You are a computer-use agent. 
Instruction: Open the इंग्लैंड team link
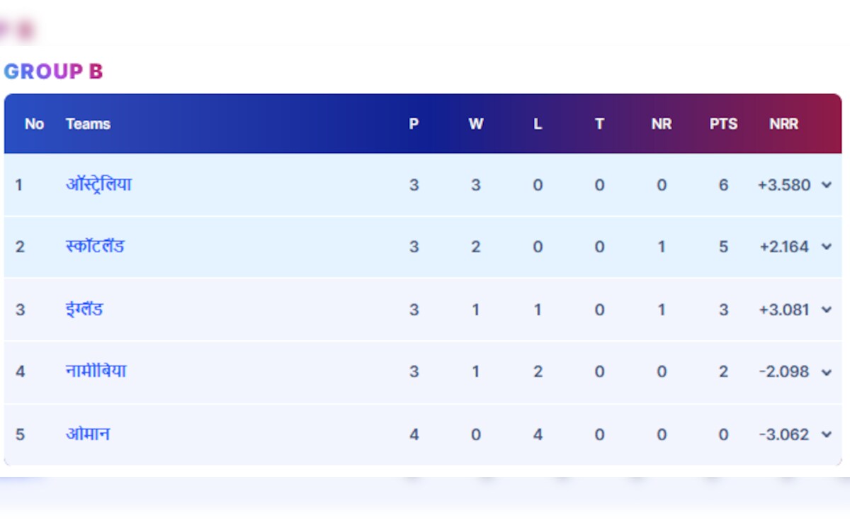point(84,310)
